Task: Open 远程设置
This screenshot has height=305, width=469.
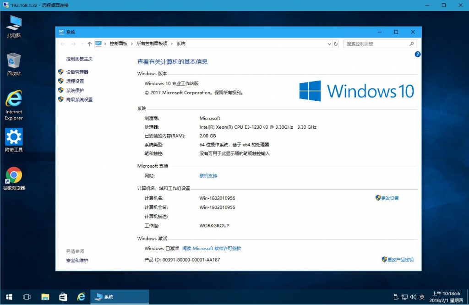Action: pyautogui.click(x=75, y=82)
